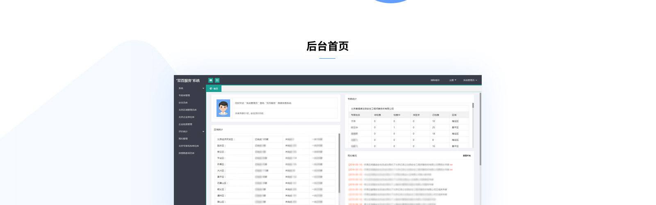This screenshot has width=656, height=205.
Task: Open 企业检查管理 in the sidebar
Action: (x=185, y=124)
